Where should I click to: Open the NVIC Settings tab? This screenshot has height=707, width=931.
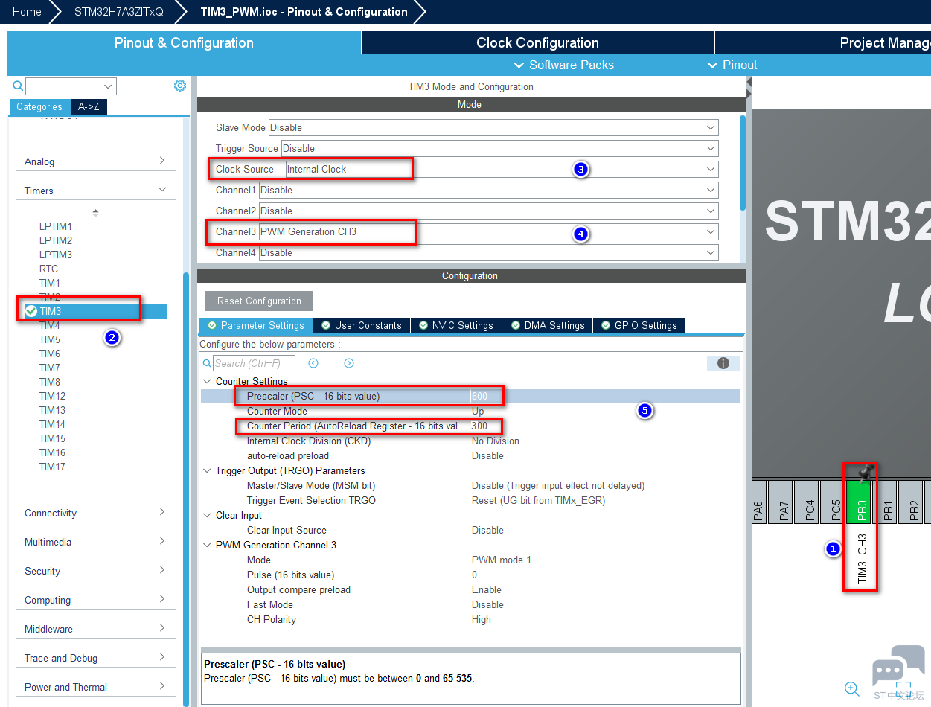[456, 325]
